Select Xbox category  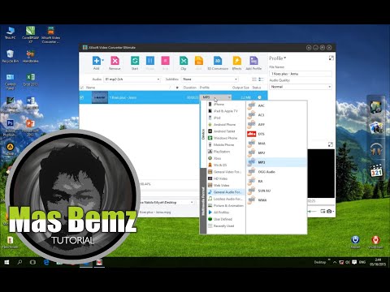(226, 158)
